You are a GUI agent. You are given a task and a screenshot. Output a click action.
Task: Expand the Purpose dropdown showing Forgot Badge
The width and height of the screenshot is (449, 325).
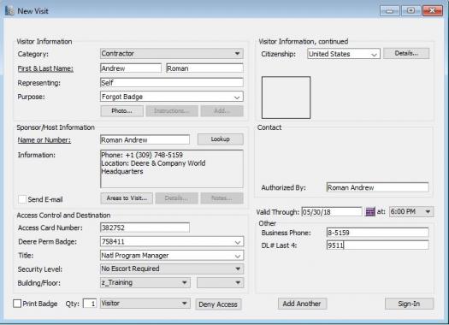(x=172, y=97)
